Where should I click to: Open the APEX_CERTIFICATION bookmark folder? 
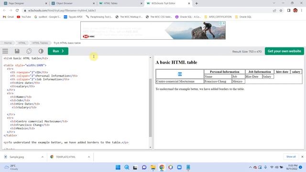[218, 17]
